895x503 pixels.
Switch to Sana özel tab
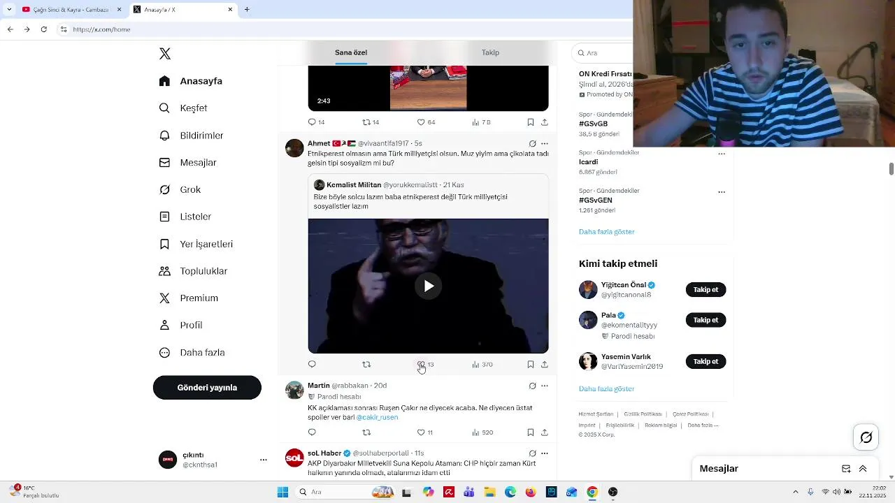[351, 52]
